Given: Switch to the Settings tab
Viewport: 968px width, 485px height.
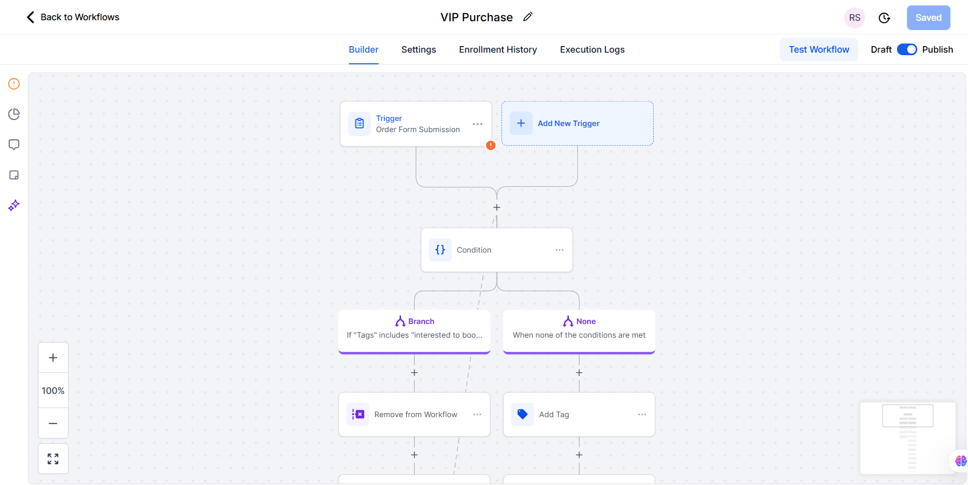Looking at the screenshot, I should coord(418,50).
